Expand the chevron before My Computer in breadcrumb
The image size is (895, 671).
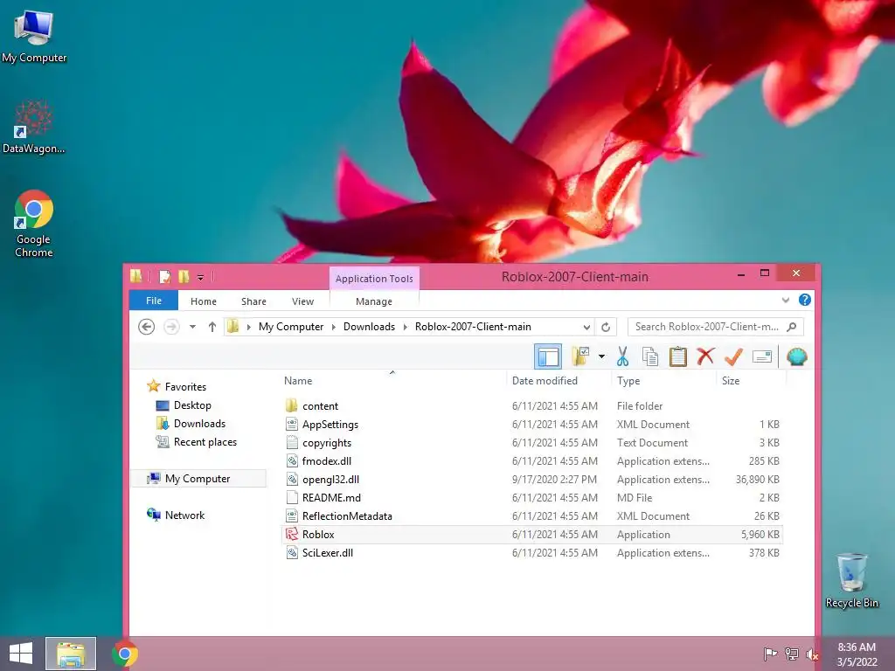248,327
